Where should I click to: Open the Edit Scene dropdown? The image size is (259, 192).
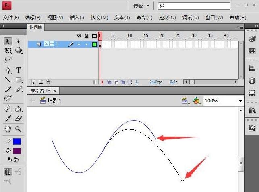click(x=185, y=101)
